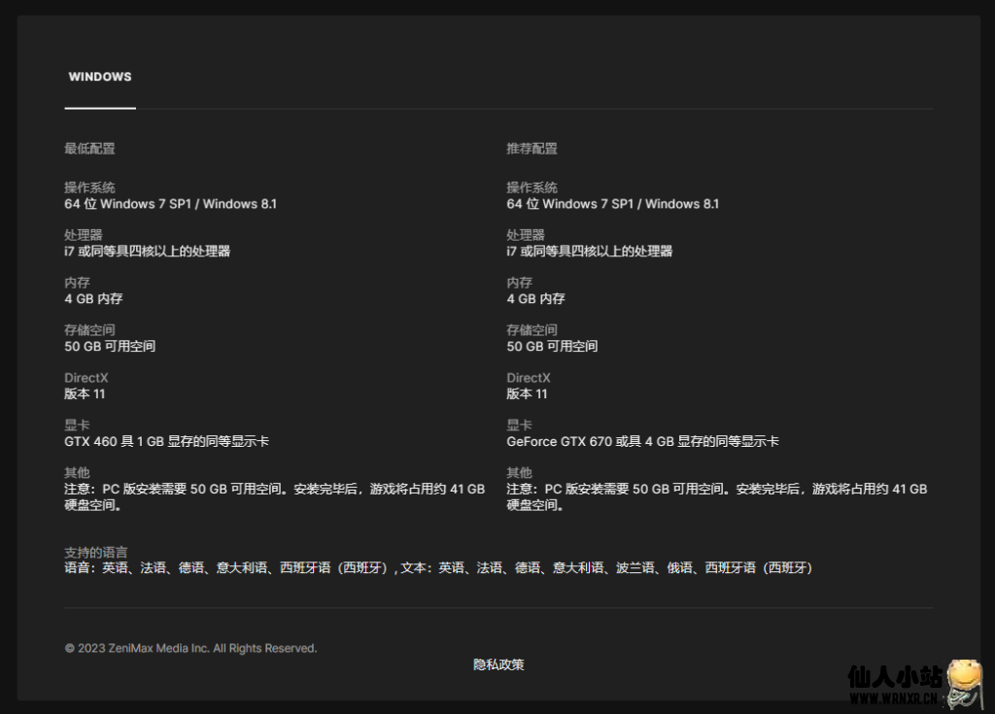Click the GTX 460 graphics card text
This screenshot has height=714, width=995.
166,441
